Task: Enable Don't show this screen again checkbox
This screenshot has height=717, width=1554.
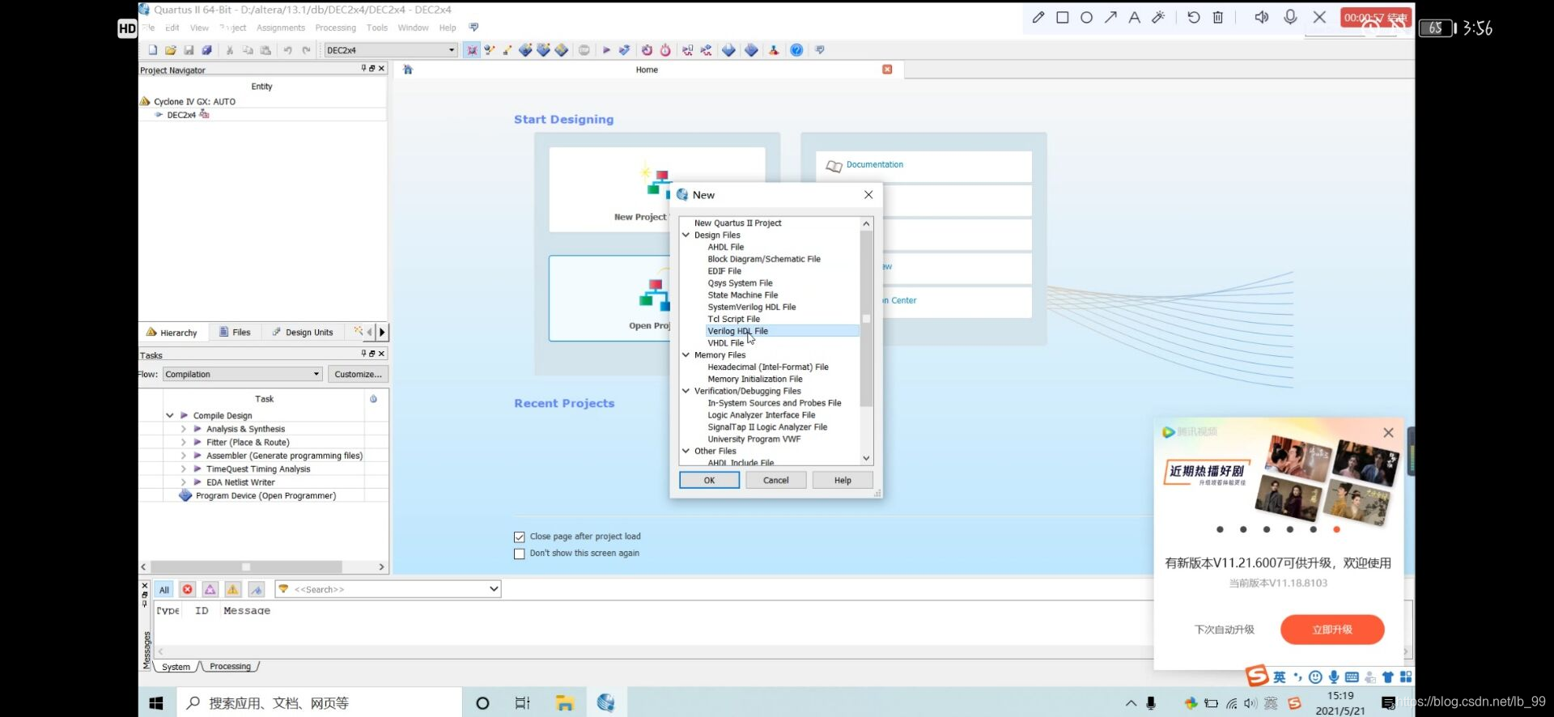Action: point(520,554)
